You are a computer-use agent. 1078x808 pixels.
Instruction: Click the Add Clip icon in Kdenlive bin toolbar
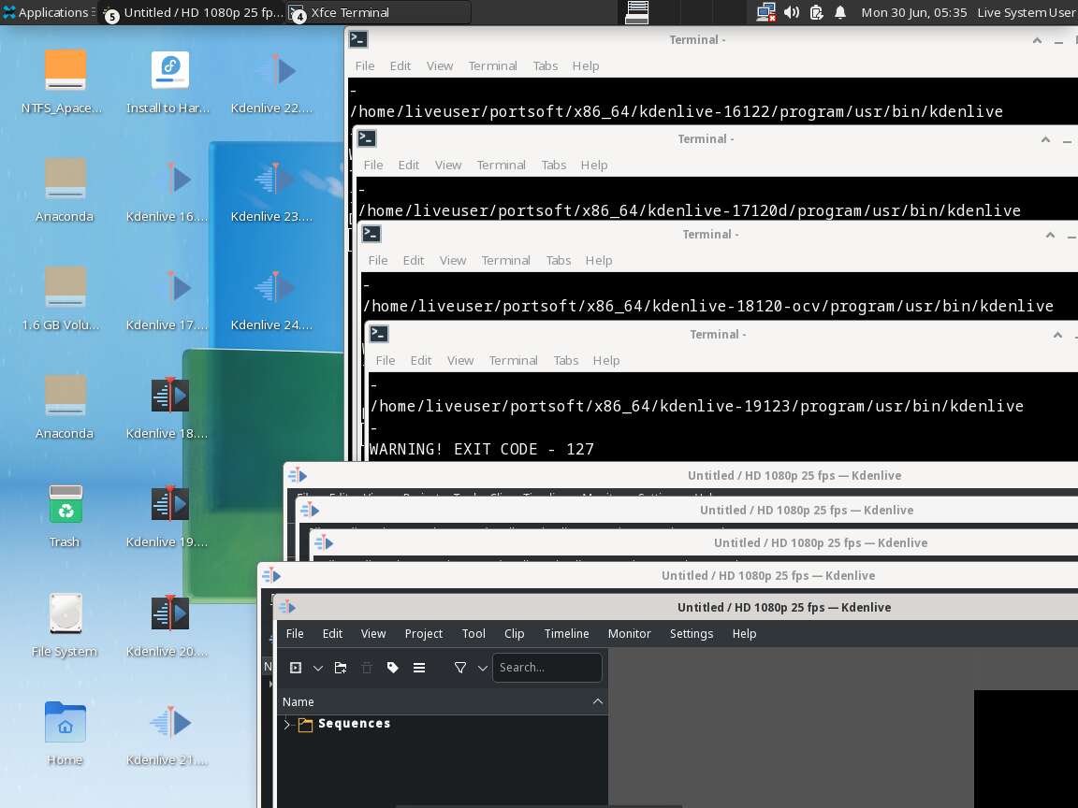(296, 667)
